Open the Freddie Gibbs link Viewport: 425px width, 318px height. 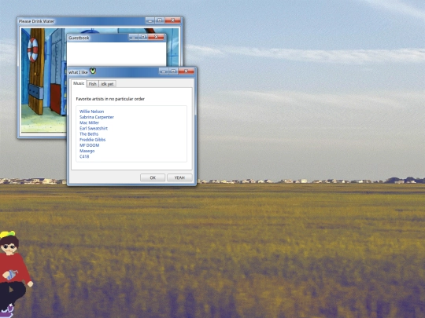92,140
